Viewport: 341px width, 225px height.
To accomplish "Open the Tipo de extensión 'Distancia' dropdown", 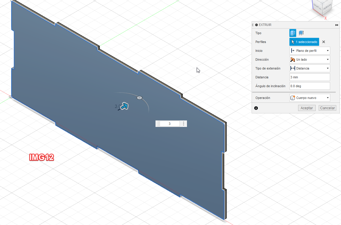I will point(310,68).
